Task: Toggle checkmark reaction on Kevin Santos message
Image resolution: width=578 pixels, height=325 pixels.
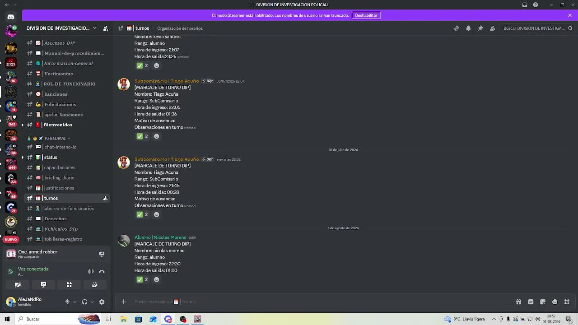Action: [142, 65]
